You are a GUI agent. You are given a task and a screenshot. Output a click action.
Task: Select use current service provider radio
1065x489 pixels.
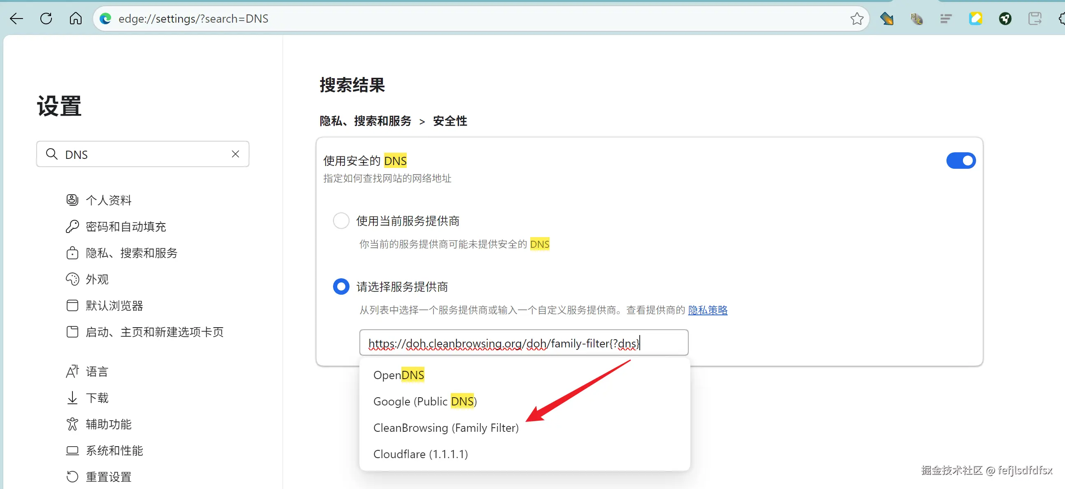tap(341, 221)
